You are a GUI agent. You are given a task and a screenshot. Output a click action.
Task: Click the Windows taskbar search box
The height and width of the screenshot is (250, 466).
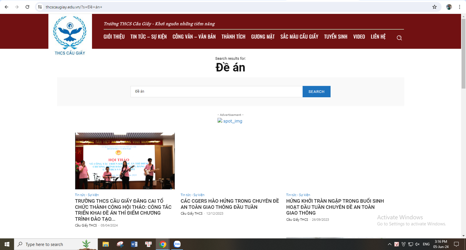[x=56, y=244]
